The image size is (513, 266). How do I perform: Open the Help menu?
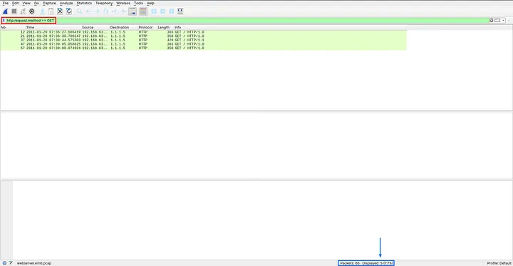pyautogui.click(x=150, y=4)
